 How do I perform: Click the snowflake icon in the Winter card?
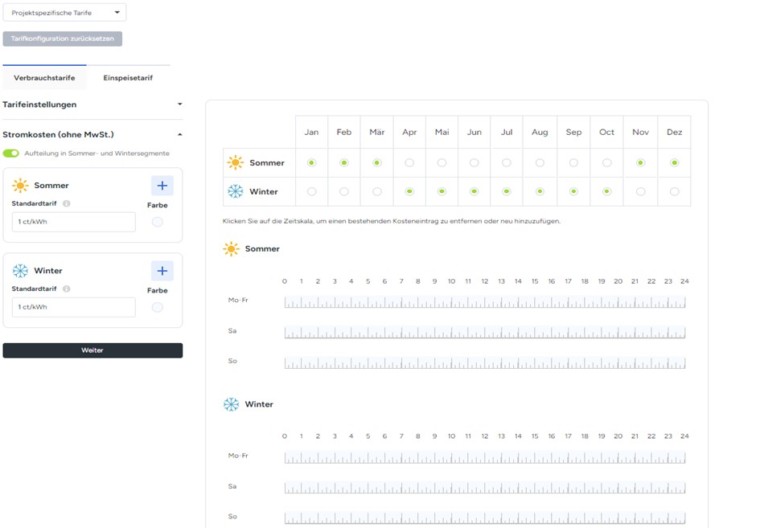click(x=20, y=271)
